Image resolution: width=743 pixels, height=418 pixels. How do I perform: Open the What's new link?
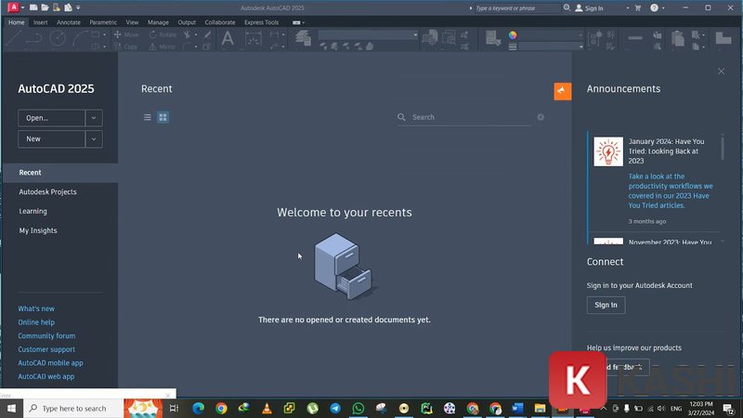pos(36,308)
